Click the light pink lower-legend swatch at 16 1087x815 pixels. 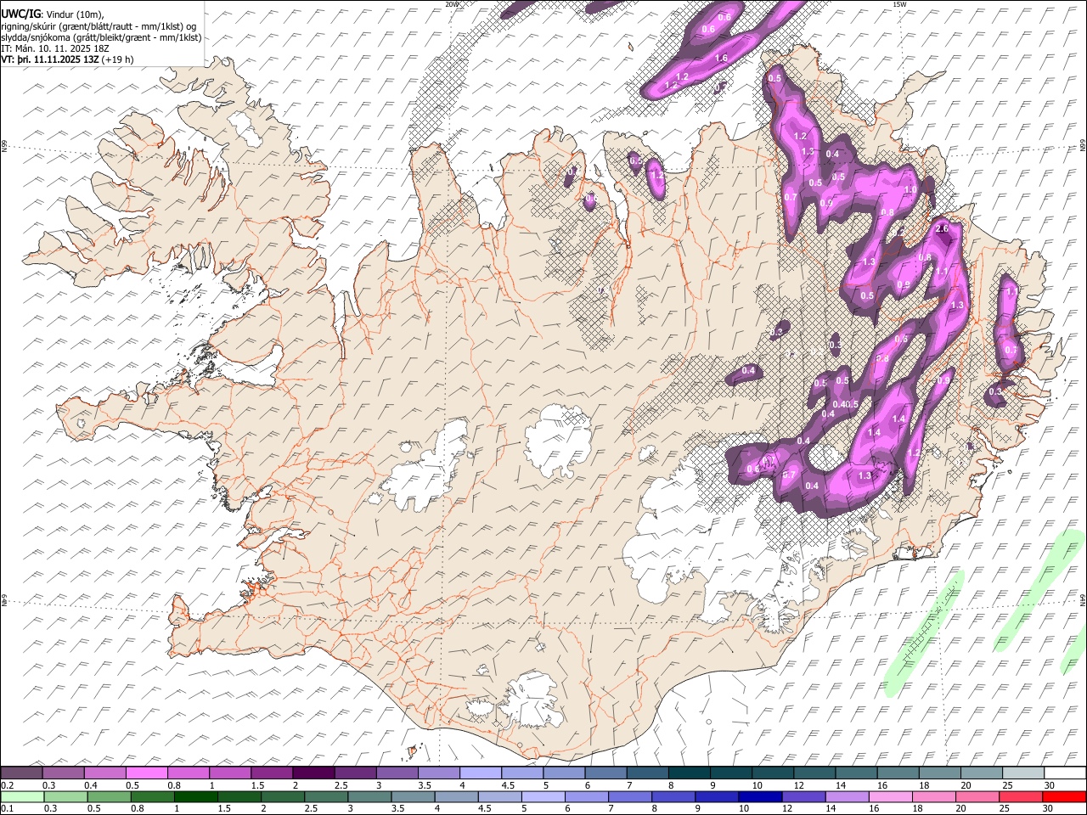click(890, 796)
